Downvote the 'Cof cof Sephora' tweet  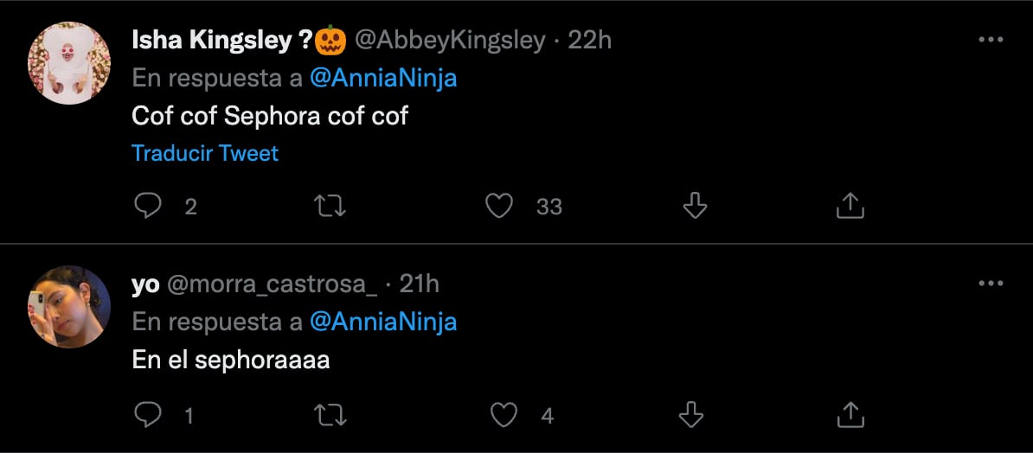click(x=695, y=206)
